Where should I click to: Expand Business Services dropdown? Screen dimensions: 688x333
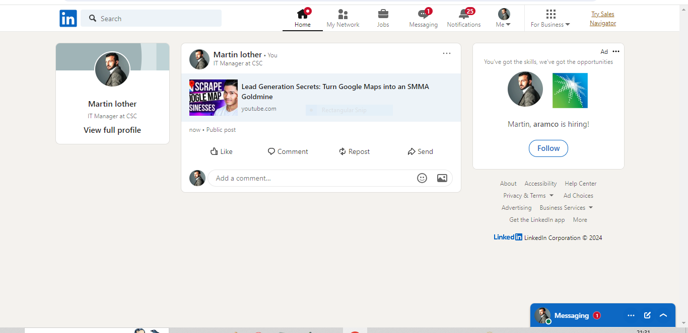pyautogui.click(x=566, y=208)
